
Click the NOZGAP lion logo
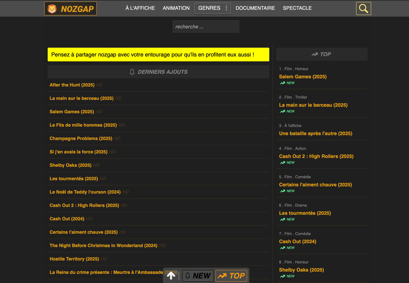(x=52, y=9)
